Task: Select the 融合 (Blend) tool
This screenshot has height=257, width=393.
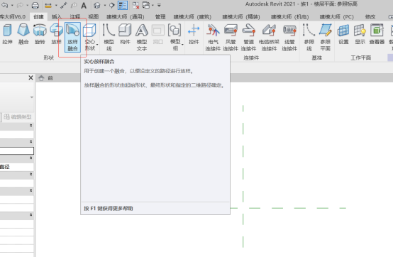Action: point(23,34)
